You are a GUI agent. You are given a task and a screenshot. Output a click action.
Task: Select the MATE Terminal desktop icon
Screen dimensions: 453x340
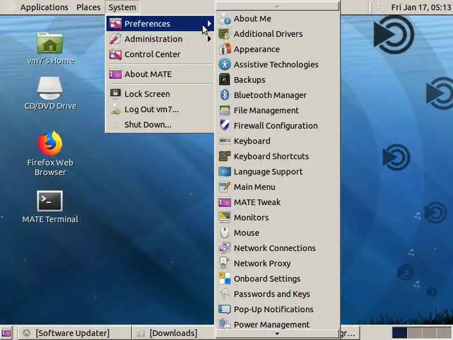(50, 201)
